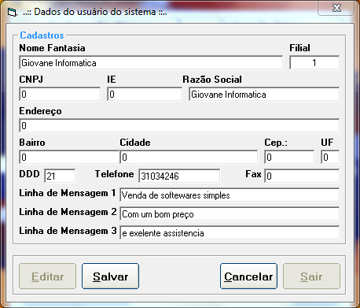Click the Editar button
The height and width of the screenshot is (308, 360).
click(47, 276)
